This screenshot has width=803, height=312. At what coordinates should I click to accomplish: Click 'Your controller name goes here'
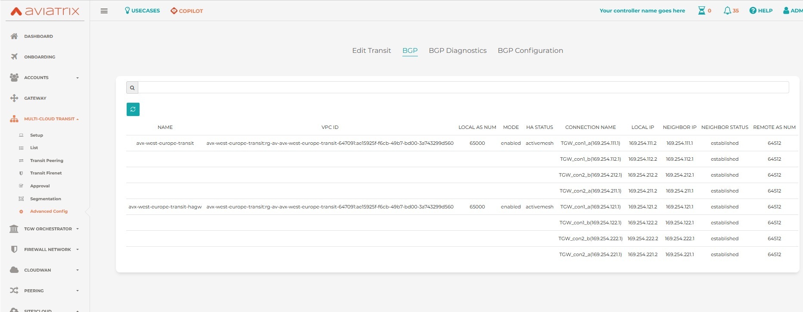click(x=642, y=11)
